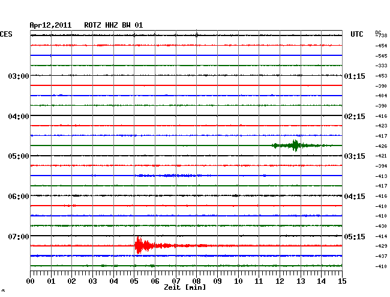Click the blue noise burst on the 05:30 trace
The height and width of the screenshot is (297, 390).
tap(172, 176)
